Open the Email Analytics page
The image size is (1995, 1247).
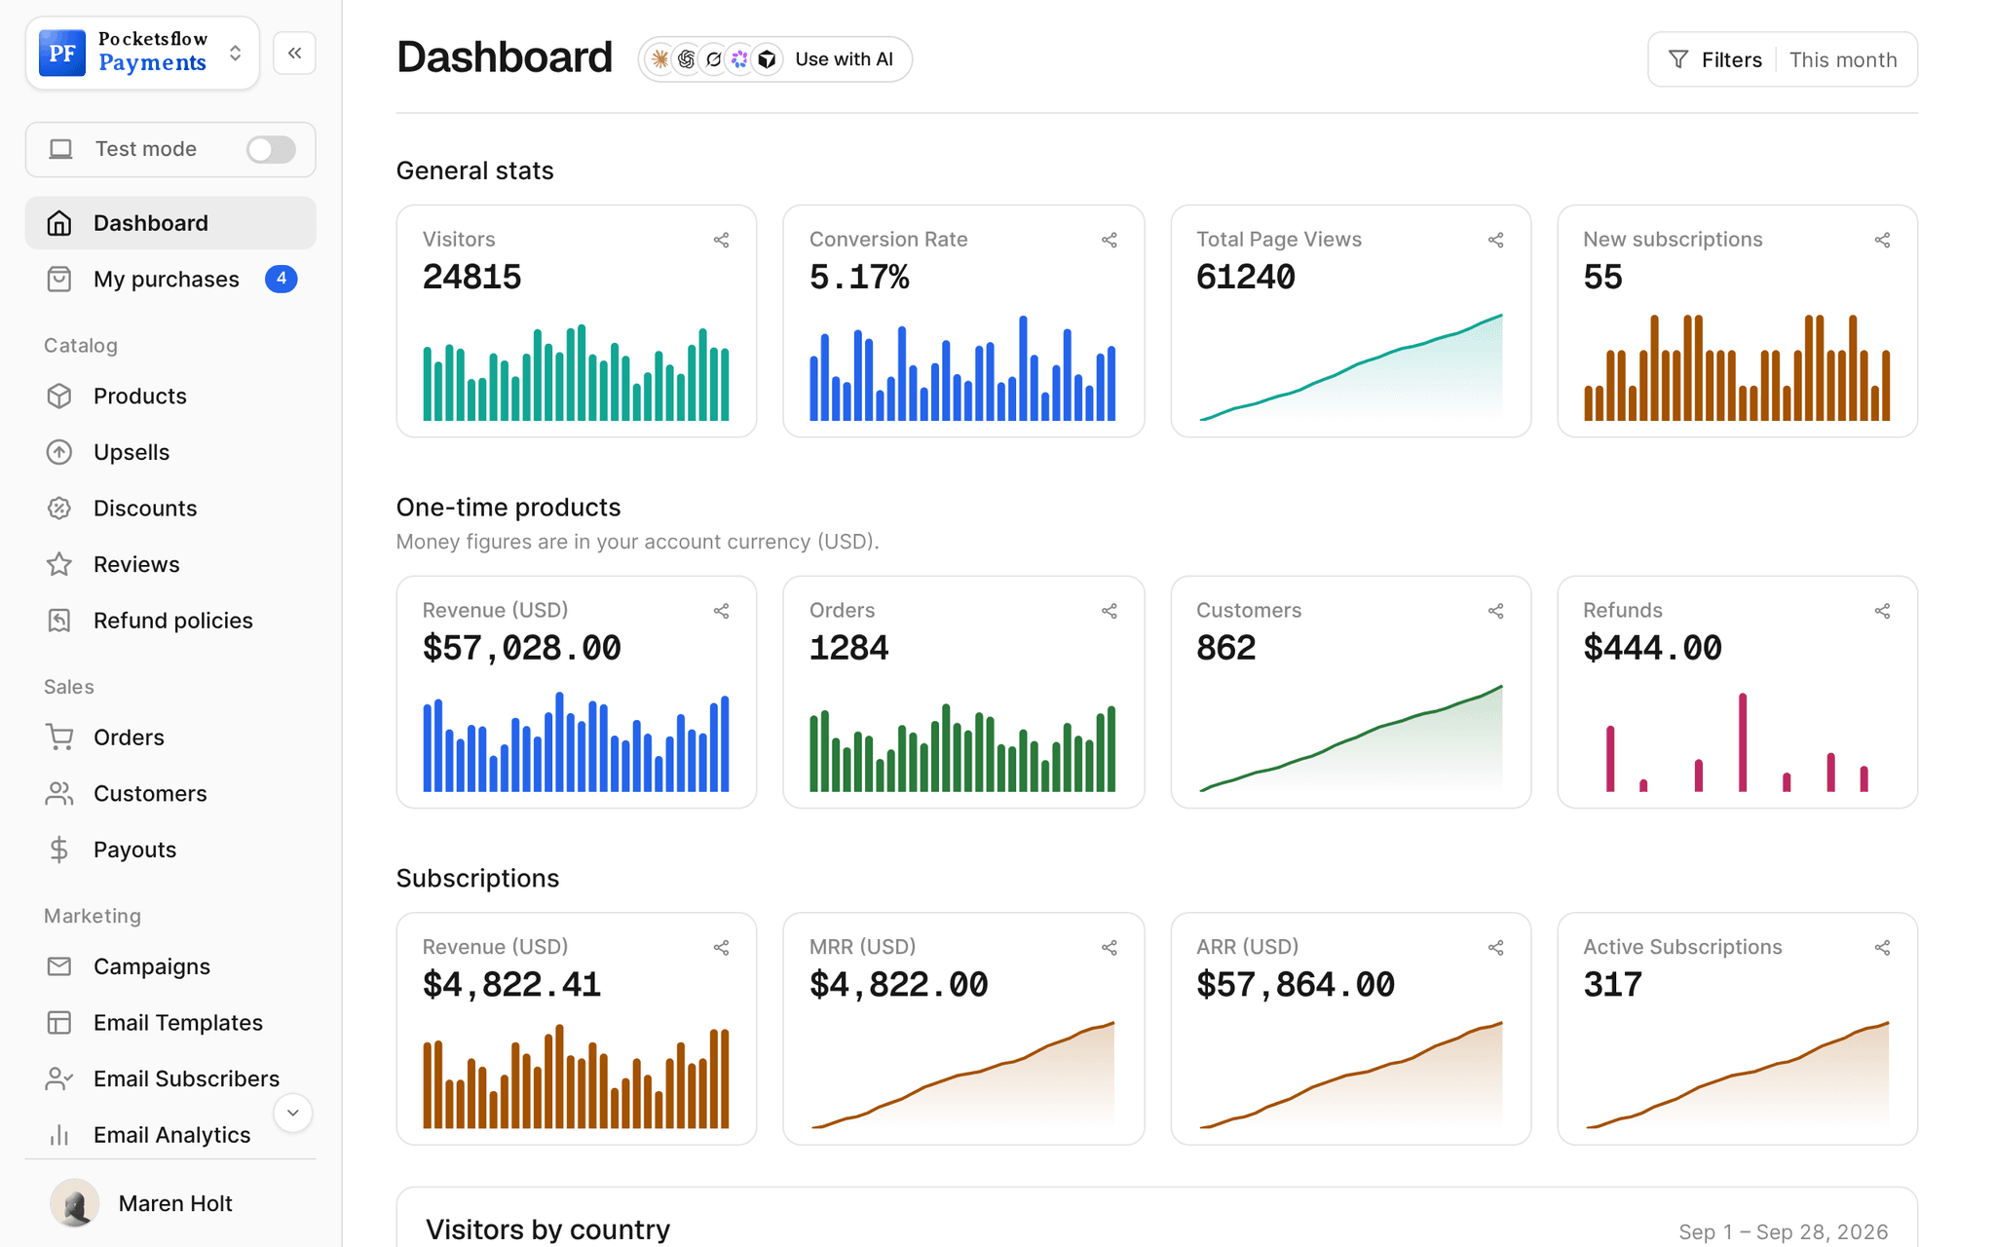[170, 1135]
